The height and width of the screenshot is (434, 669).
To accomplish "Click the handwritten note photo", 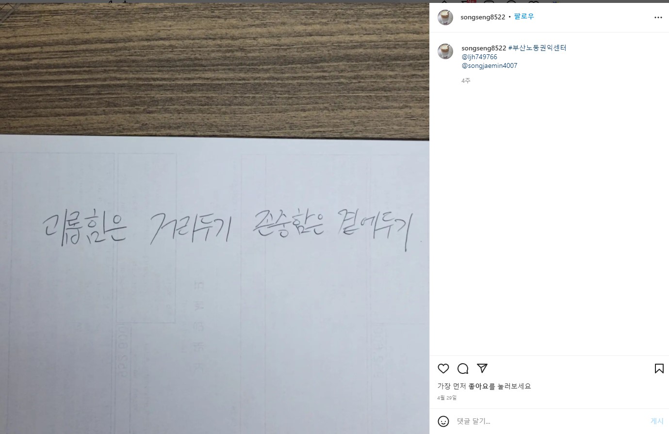I will click(214, 218).
